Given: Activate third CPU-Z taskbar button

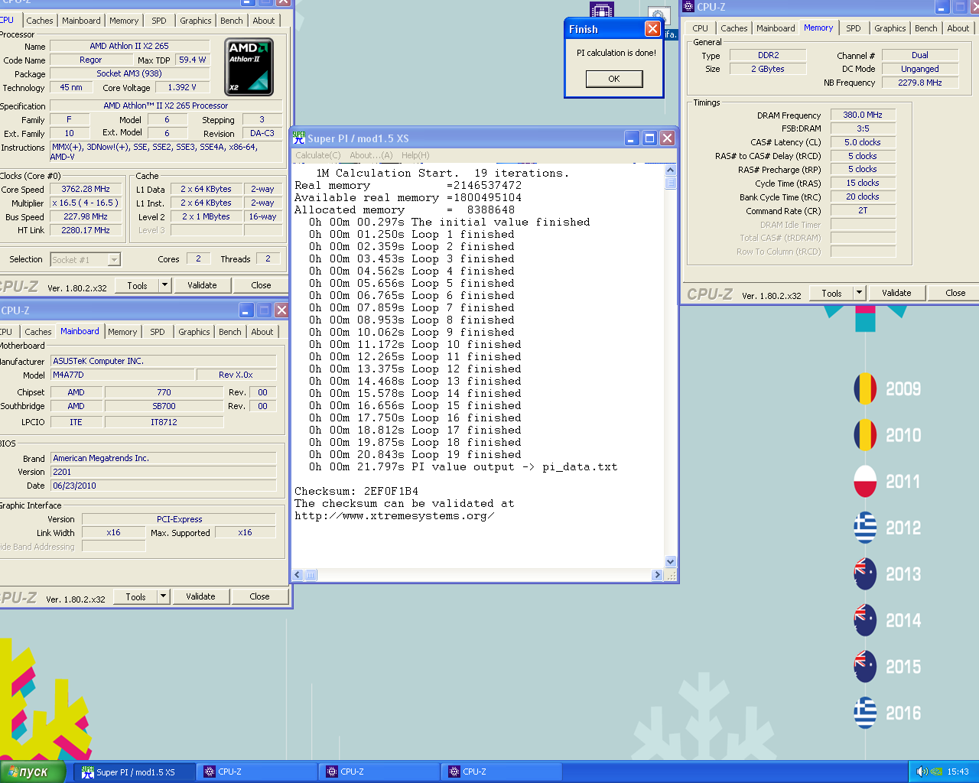Looking at the screenshot, I should point(501,772).
